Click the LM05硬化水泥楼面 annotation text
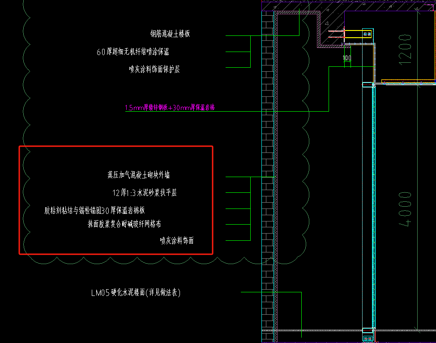Screen dimensions: 436x343 pyautogui.click(x=136, y=293)
